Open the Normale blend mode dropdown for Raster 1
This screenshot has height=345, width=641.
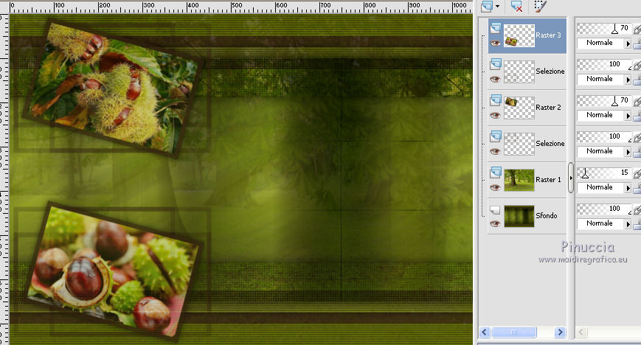[x=604, y=187]
